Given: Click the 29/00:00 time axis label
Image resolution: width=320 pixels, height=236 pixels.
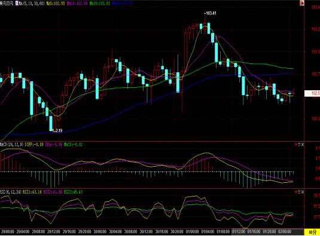Looking at the screenshot, I should pos(8,232).
